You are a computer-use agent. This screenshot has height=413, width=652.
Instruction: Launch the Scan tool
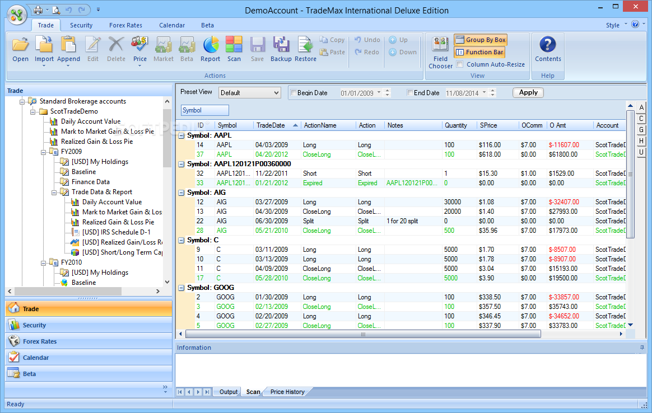pyautogui.click(x=234, y=49)
